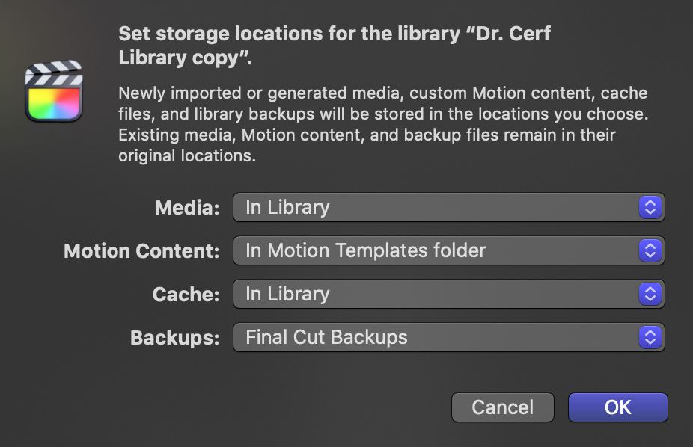Open the Cache storage location dropdown
Screen dimensions: 693x447
click(x=448, y=294)
